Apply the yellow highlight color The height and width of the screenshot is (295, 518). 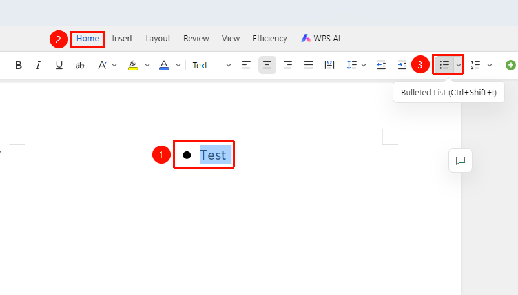[133, 65]
